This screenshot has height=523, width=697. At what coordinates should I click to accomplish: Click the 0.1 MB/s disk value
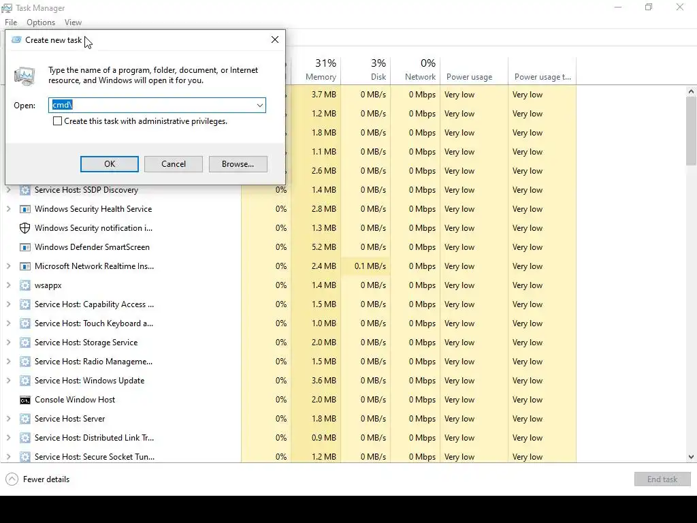370,266
